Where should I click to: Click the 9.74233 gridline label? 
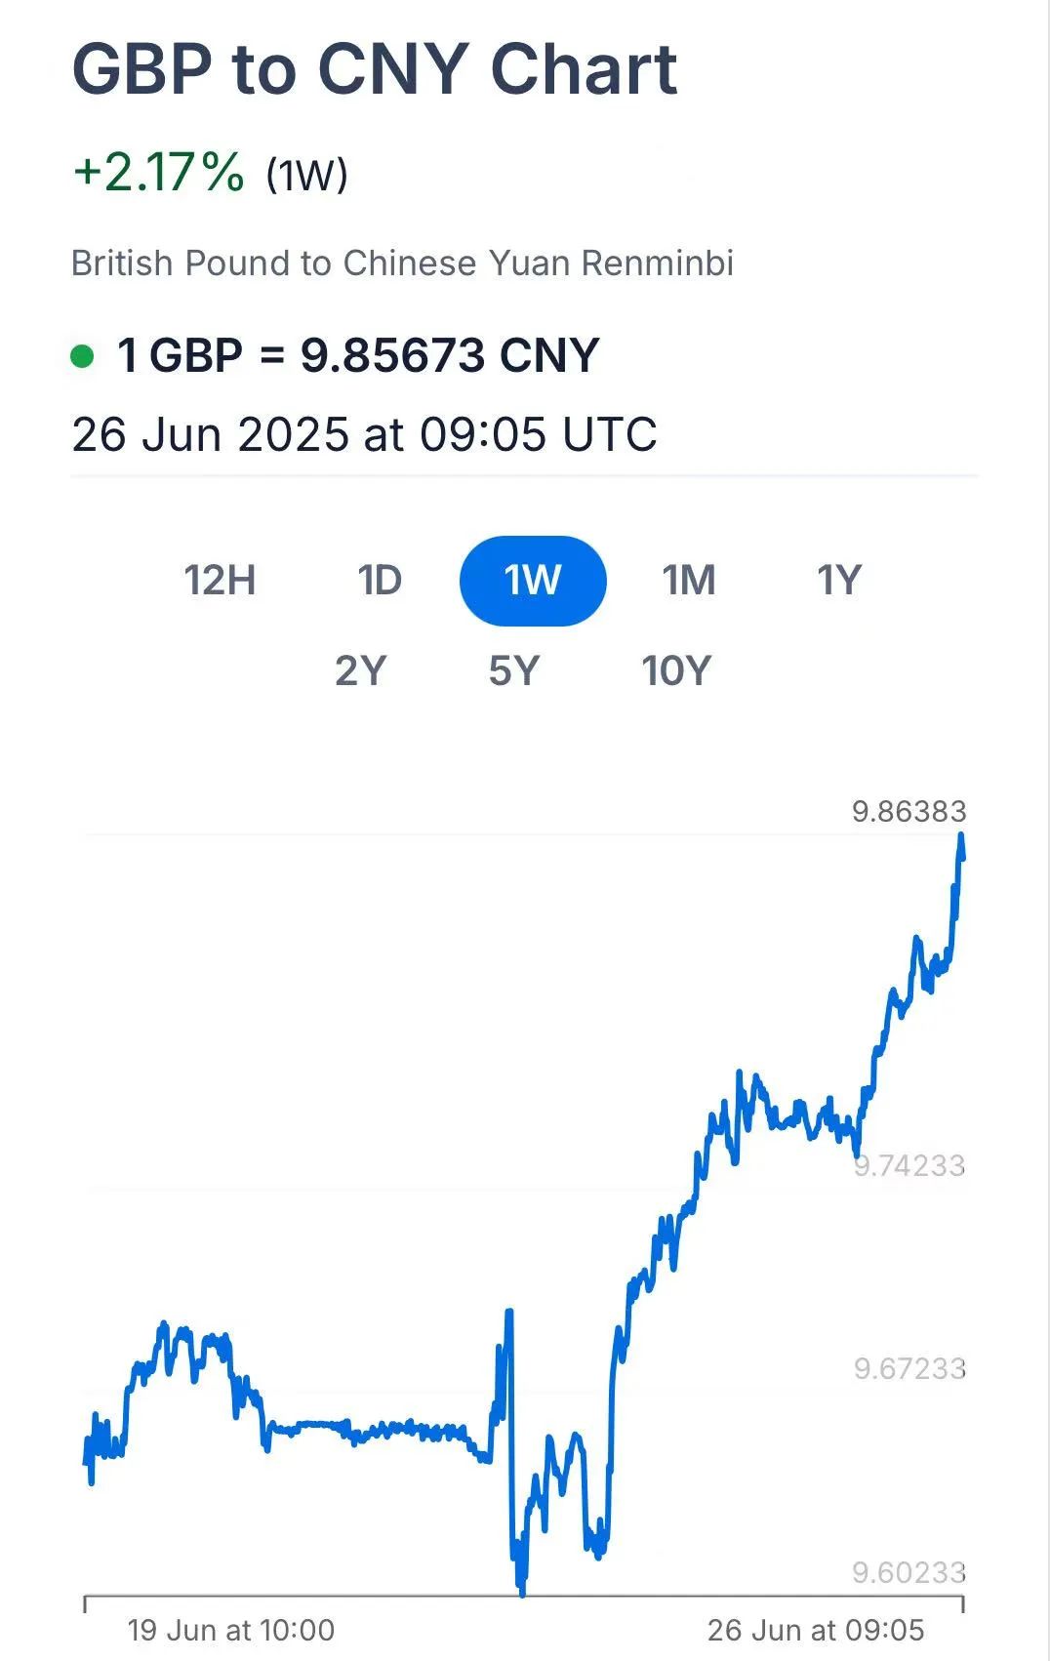click(x=909, y=1165)
